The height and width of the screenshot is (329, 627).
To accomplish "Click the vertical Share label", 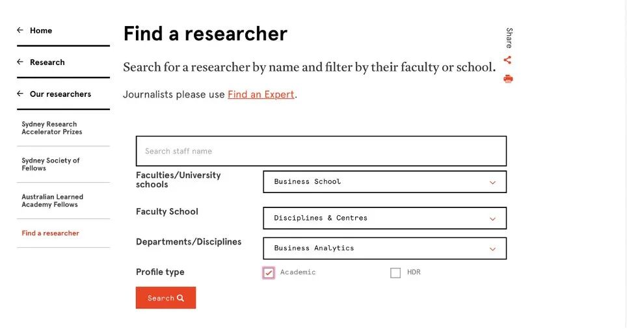I will click(x=509, y=38).
